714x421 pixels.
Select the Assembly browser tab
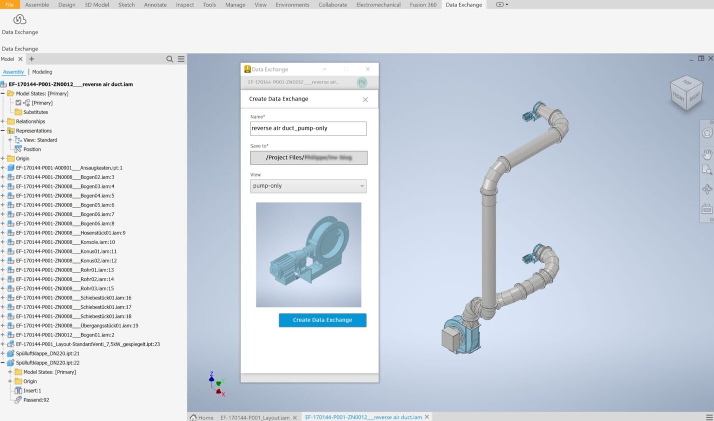point(14,72)
